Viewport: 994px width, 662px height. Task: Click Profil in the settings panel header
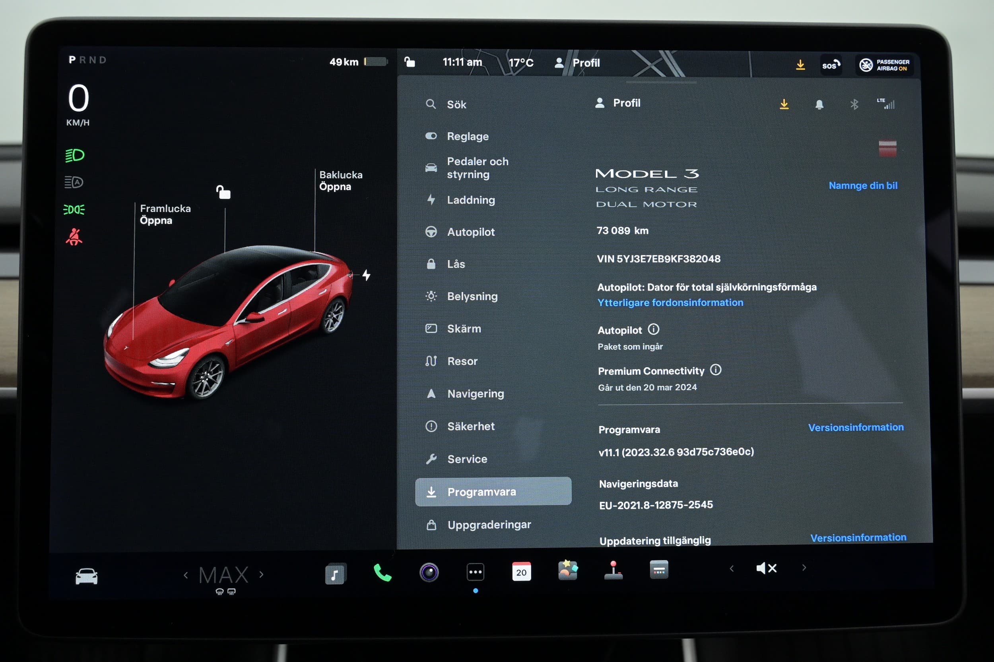point(618,103)
